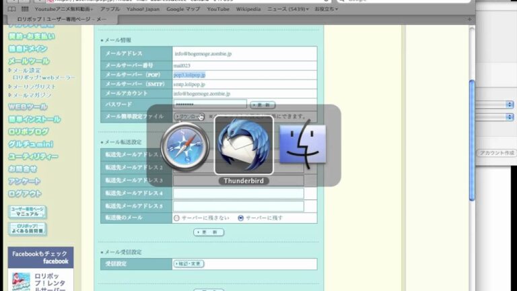Screen dimensions: 517x291
Task: Click the ダウンロード button for mail settings file
Action: pos(189,117)
